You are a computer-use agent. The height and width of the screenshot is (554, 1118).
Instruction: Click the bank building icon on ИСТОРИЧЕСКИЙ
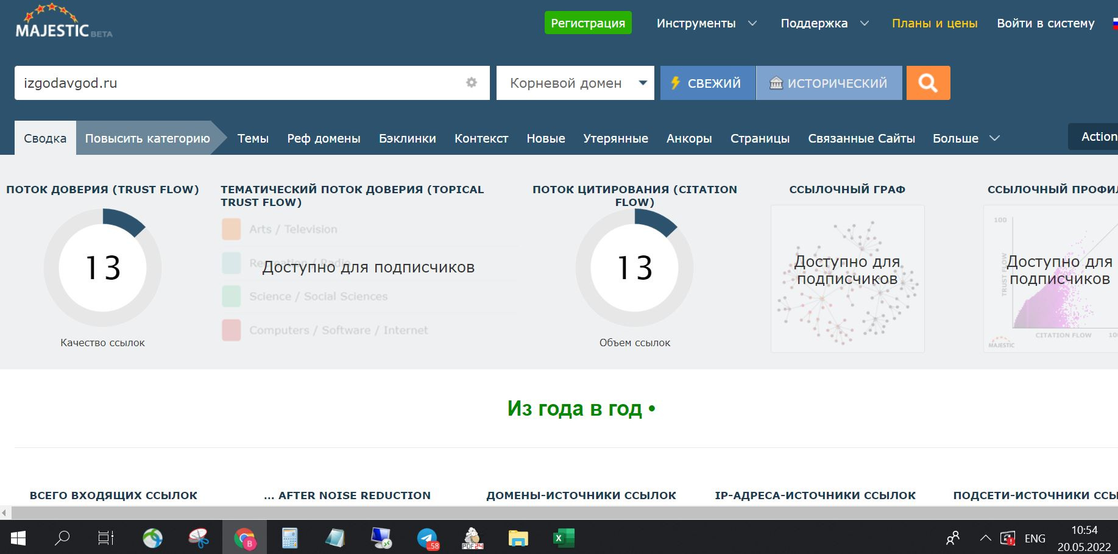pyautogui.click(x=776, y=83)
